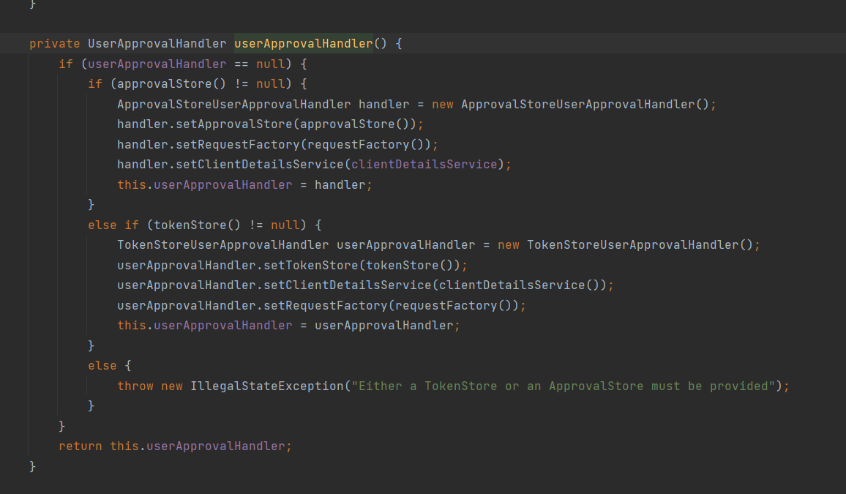
Task: Click the handler variable being declared
Action: tap(383, 104)
